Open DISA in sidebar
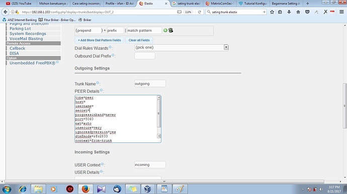Viewport: 347px width, 194px height. (x=14, y=54)
